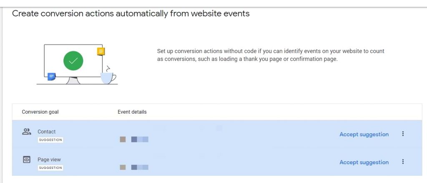
Task: Accept the suggestion for Contact goal
Action: [364, 134]
